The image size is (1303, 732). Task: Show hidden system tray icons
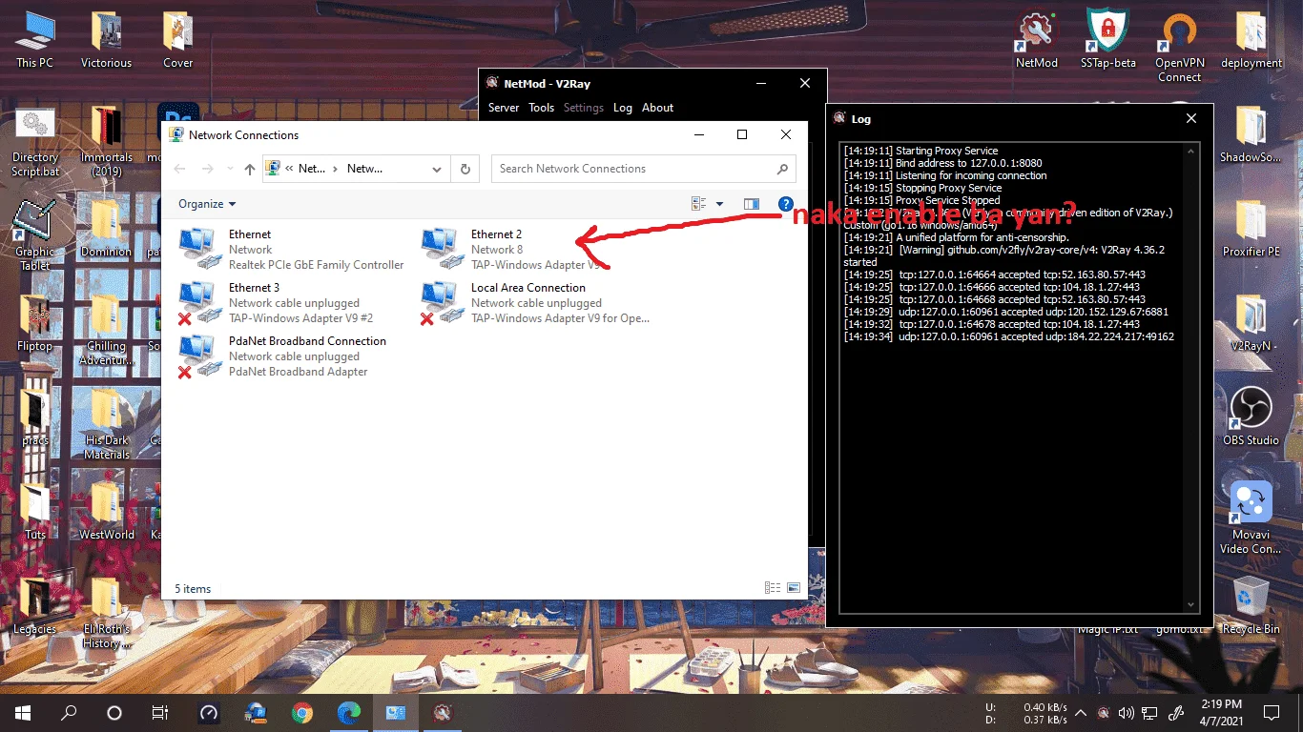click(1081, 712)
